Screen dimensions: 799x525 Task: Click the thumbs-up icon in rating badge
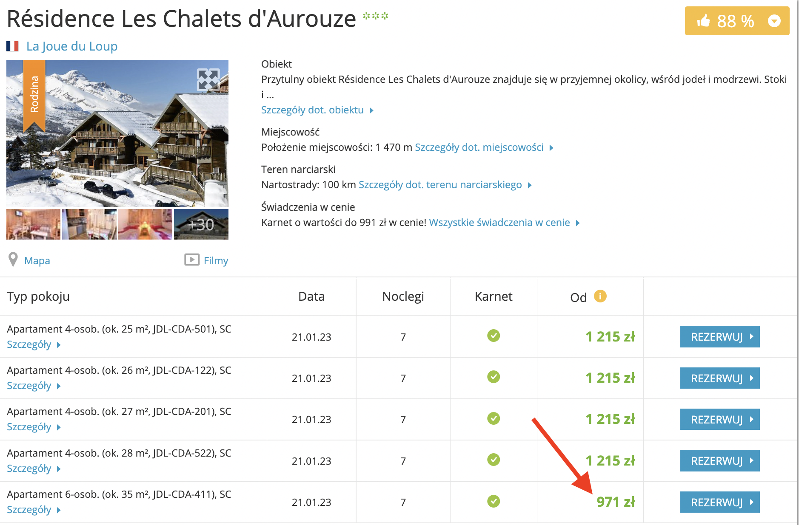704,20
